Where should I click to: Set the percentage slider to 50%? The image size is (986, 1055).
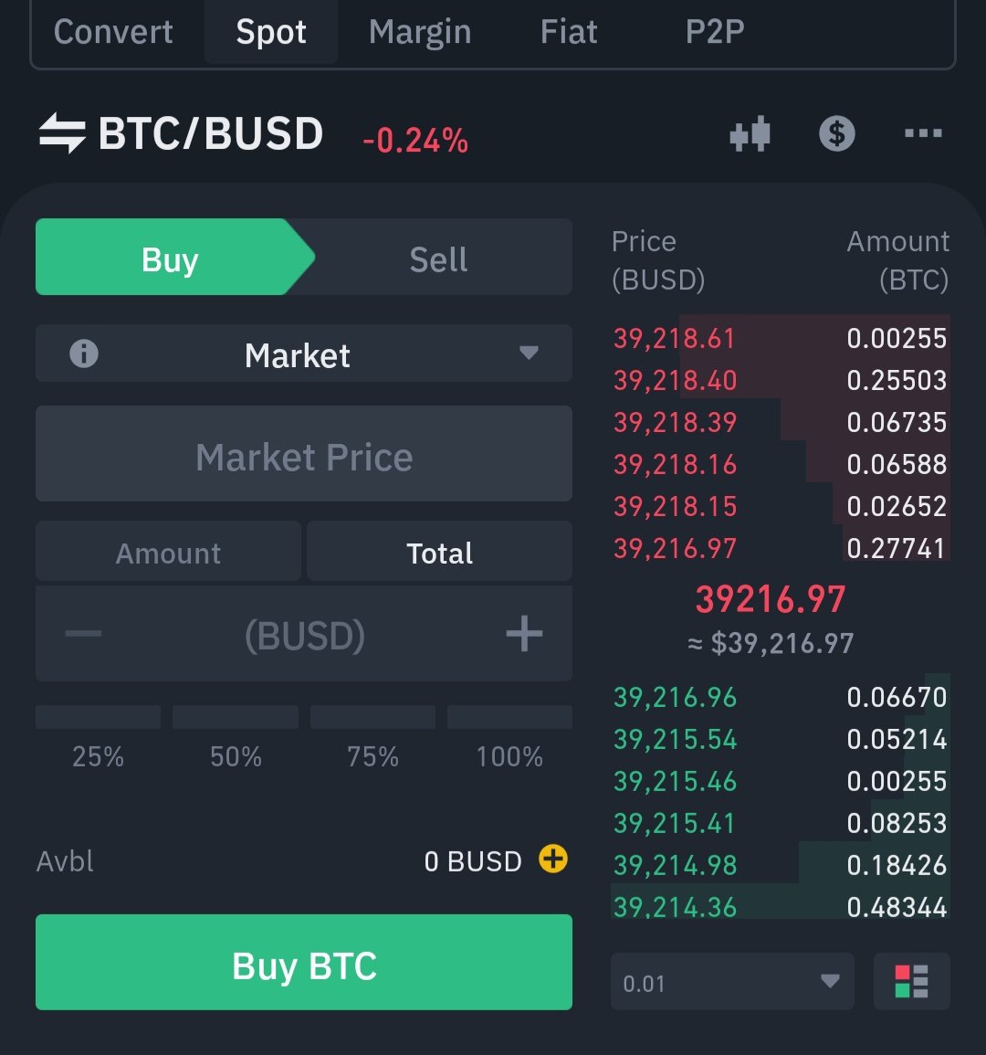point(236,718)
